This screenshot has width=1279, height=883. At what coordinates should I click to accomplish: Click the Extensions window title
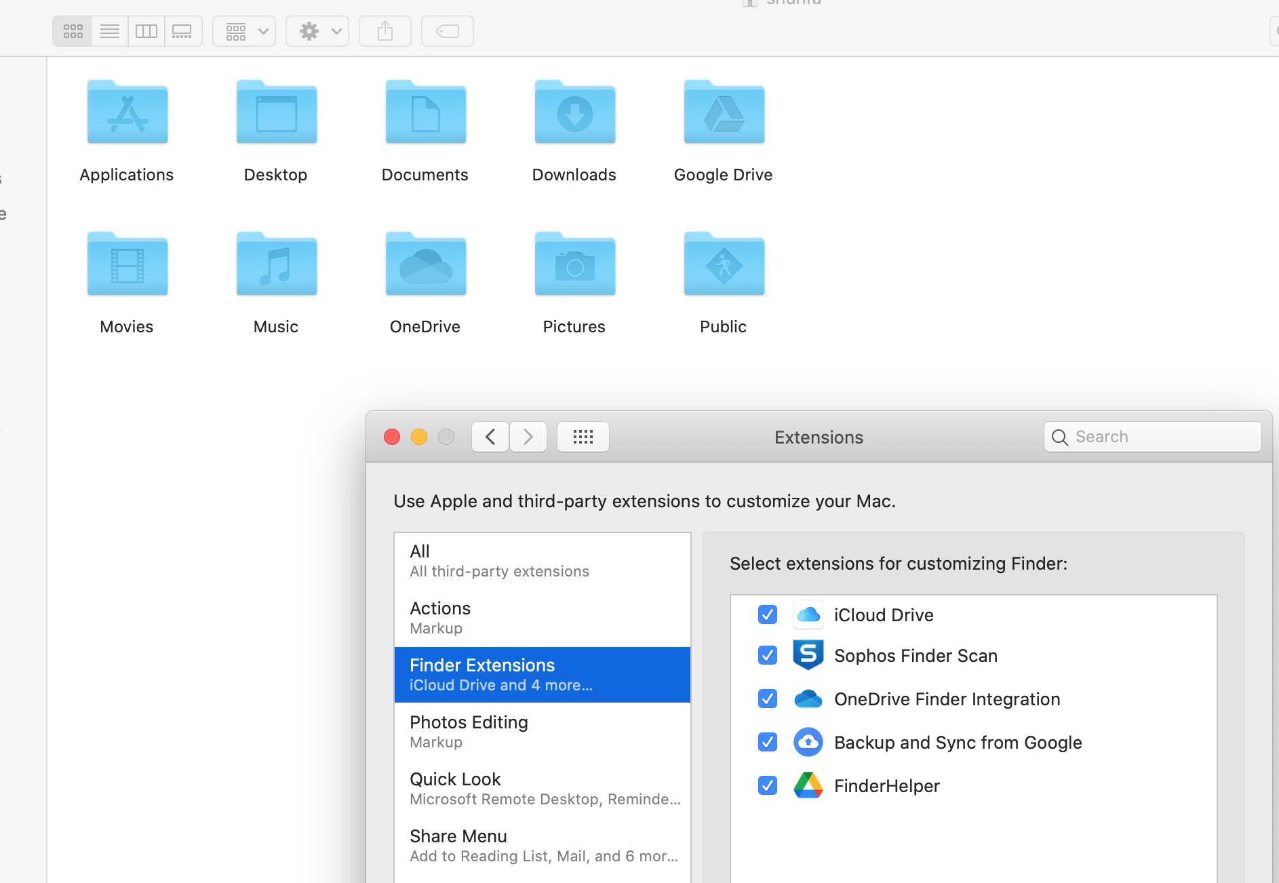point(819,437)
